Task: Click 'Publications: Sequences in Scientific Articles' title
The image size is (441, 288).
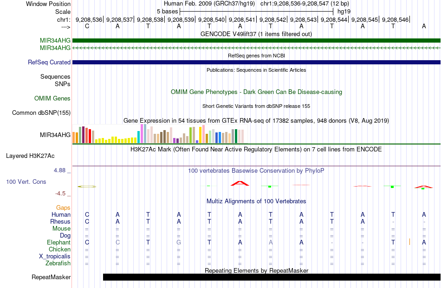Action: [256, 70]
